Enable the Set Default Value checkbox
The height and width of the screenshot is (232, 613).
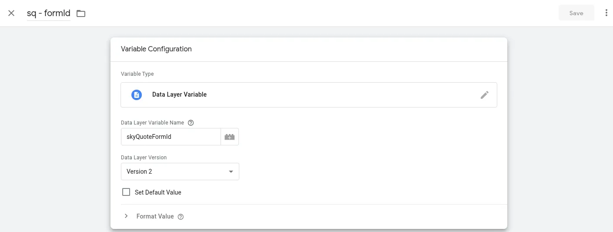tap(126, 192)
